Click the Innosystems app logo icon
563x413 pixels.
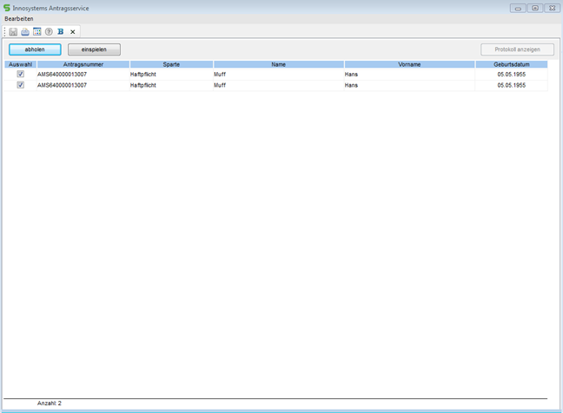(x=8, y=8)
